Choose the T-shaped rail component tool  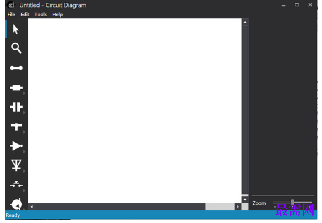click(16, 127)
